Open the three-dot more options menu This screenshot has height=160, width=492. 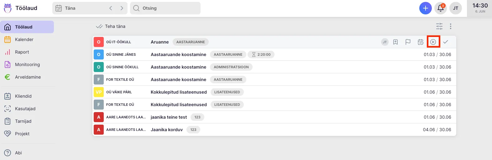point(451,26)
